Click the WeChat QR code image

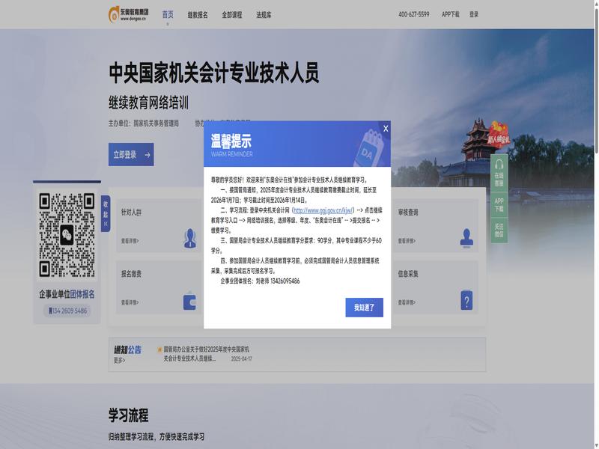[67, 235]
